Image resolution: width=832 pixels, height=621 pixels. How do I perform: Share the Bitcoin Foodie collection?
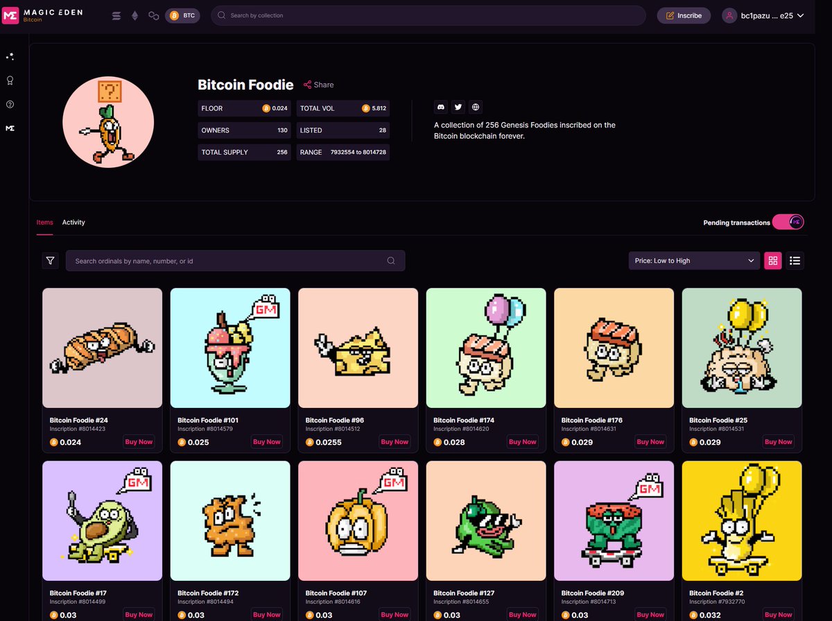click(x=318, y=85)
